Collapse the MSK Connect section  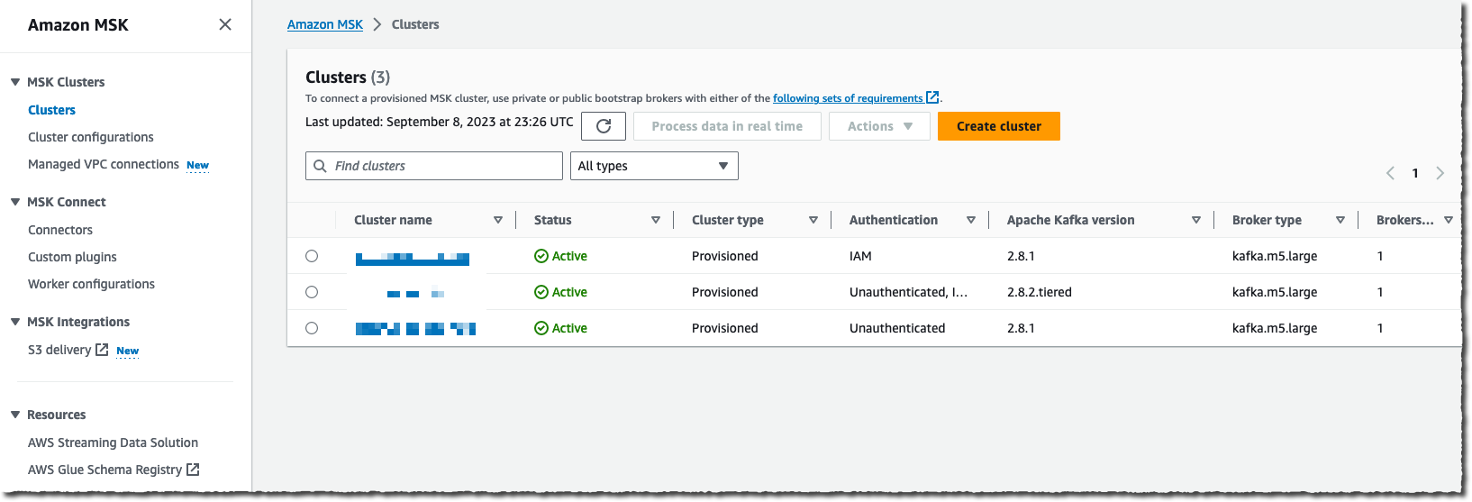point(15,202)
